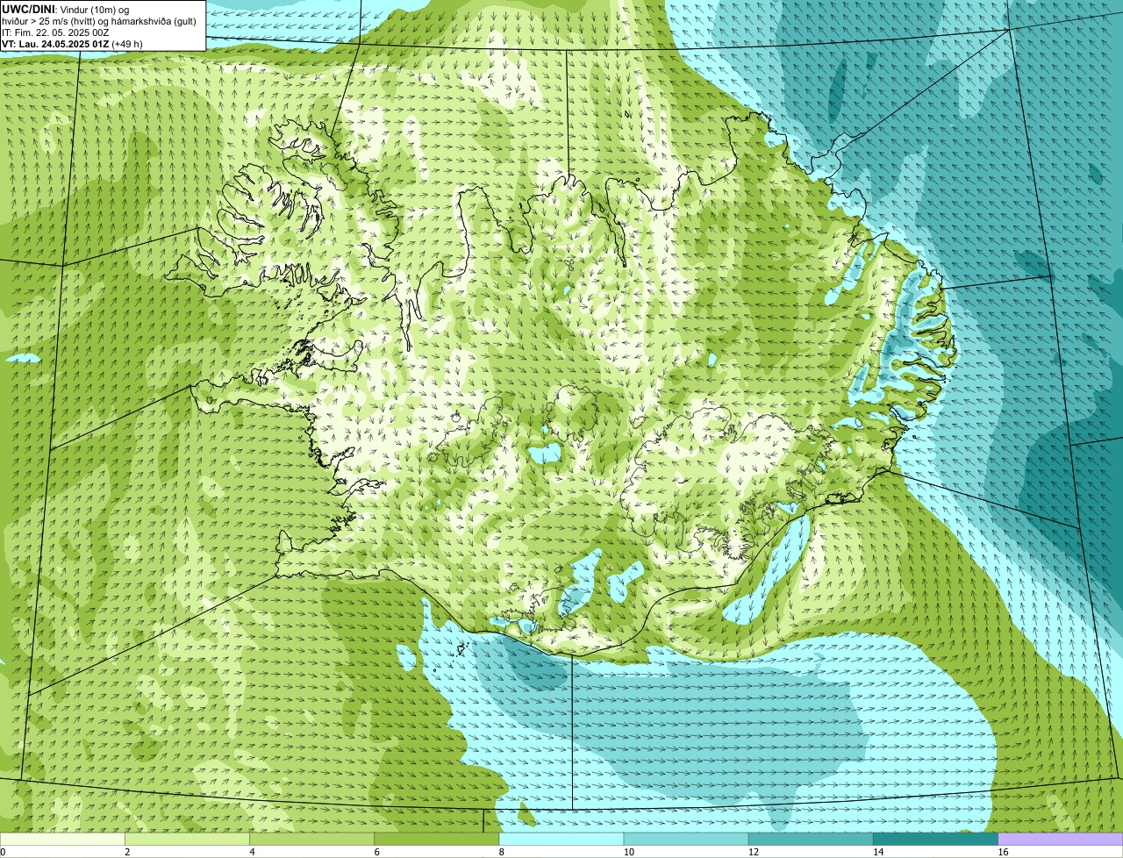This screenshot has height=858, width=1123.
Task: Click the 6–8 m/s dark green legend swatch
Action: coord(437,840)
